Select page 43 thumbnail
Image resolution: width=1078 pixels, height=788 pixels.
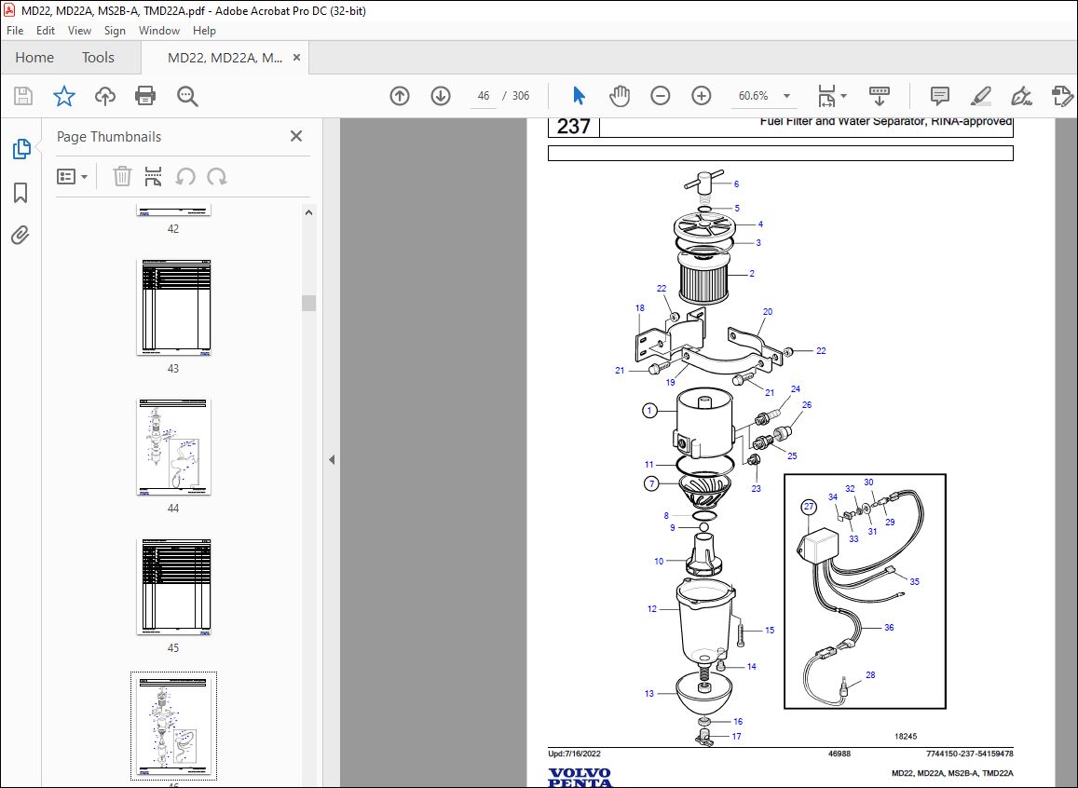(x=173, y=307)
